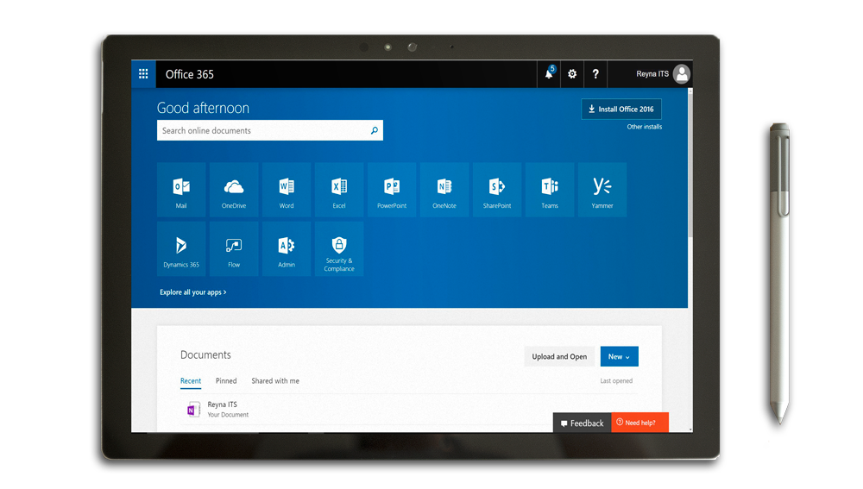Switch to Shared with me tab
This screenshot has height=489, width=863.
tap(275, 380)
